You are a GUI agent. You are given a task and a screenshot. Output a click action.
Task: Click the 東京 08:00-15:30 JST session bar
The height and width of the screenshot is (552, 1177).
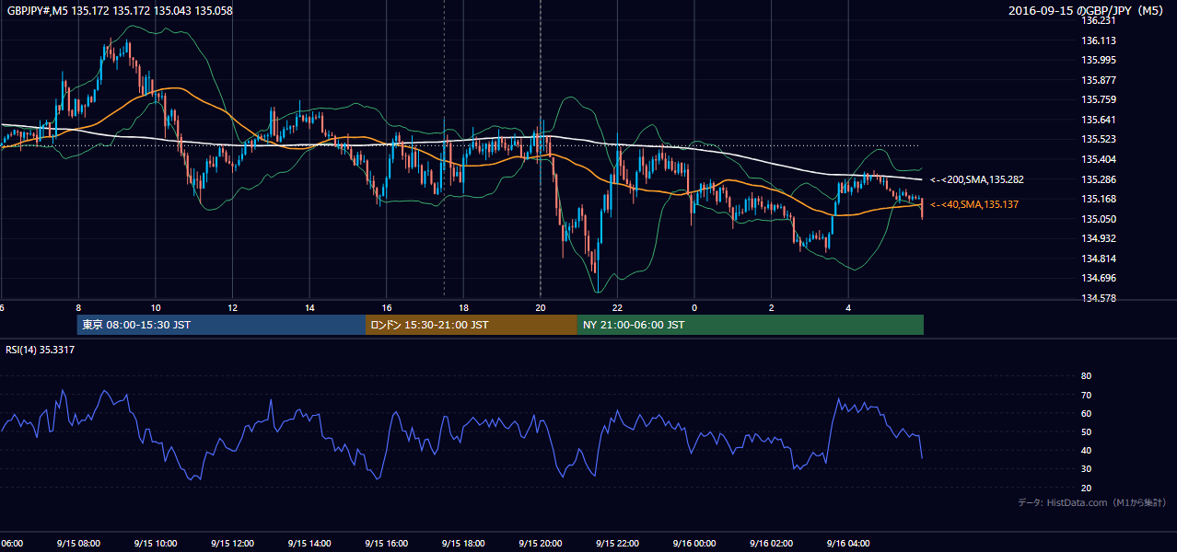pyautogui.click(x=221, y=325)
